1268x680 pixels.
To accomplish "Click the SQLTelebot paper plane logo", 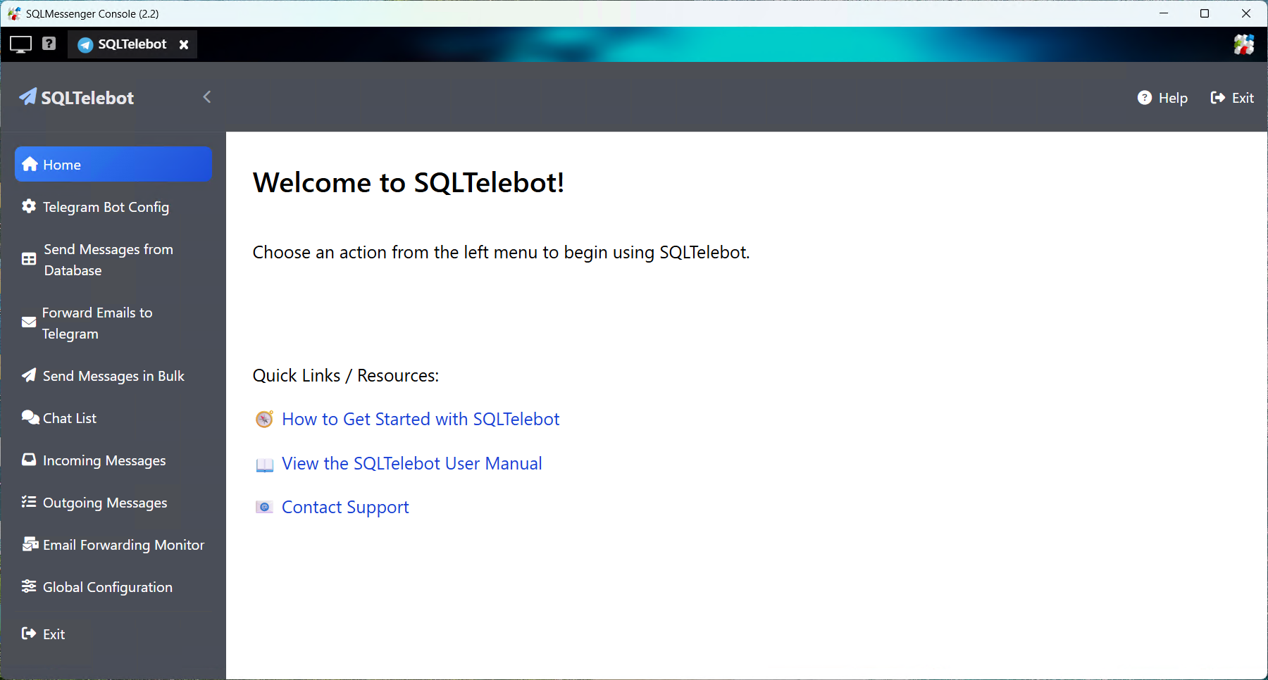I will coord(28,97).
